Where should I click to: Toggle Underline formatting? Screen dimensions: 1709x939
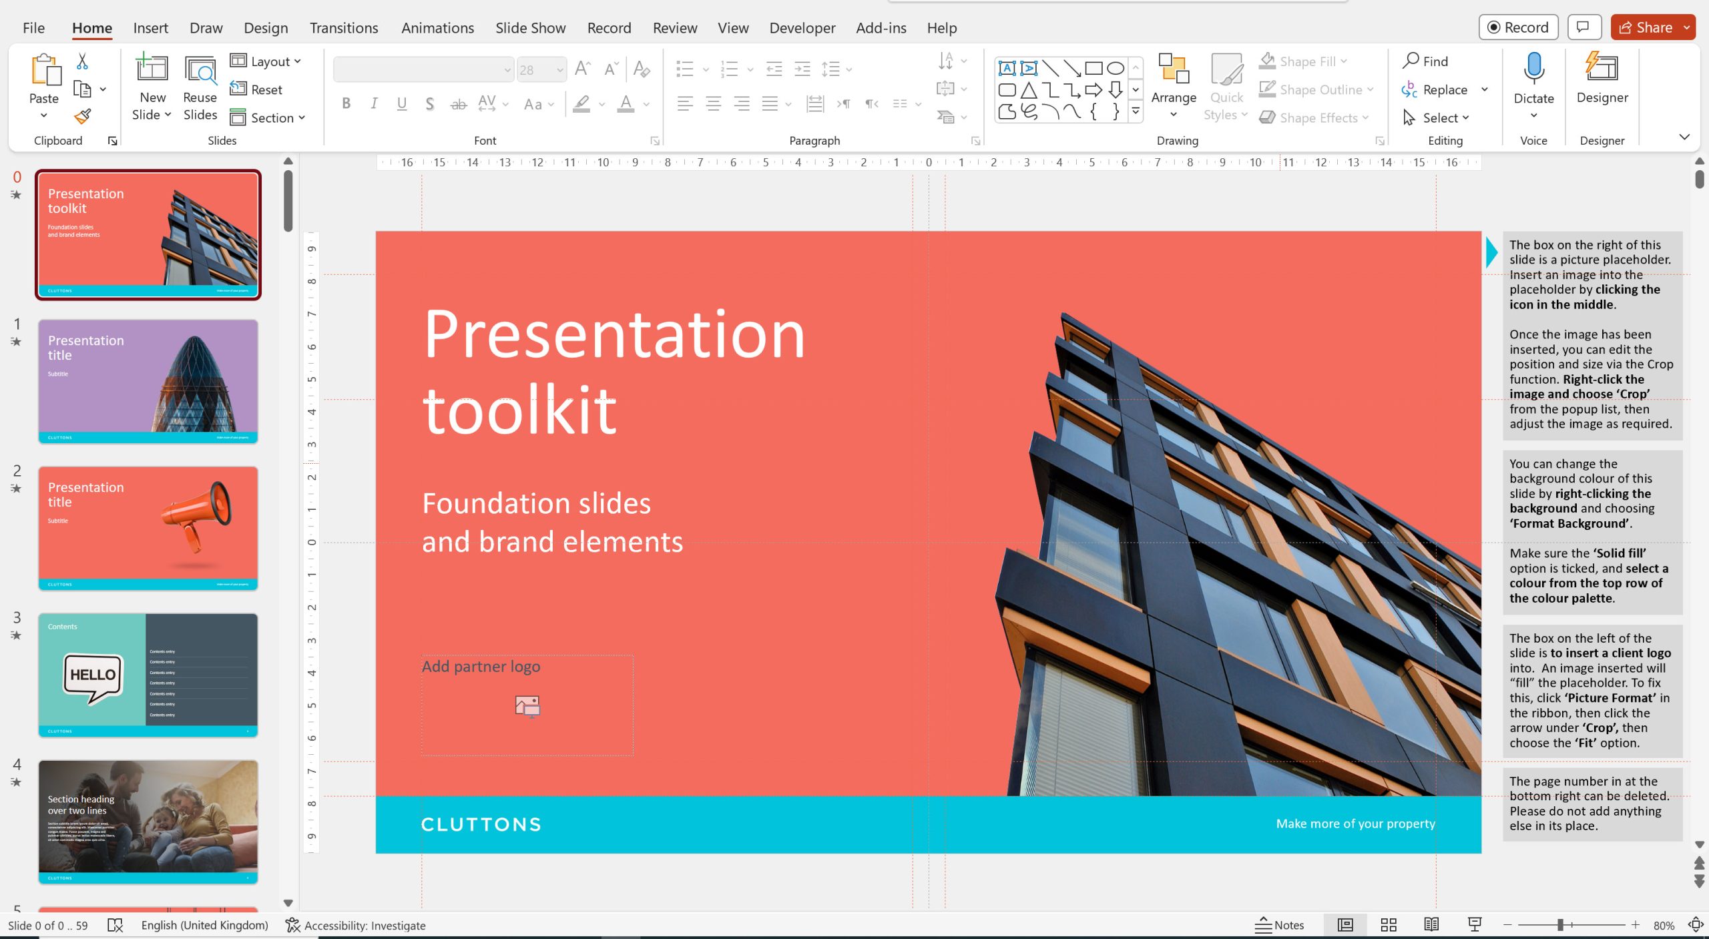402,104
